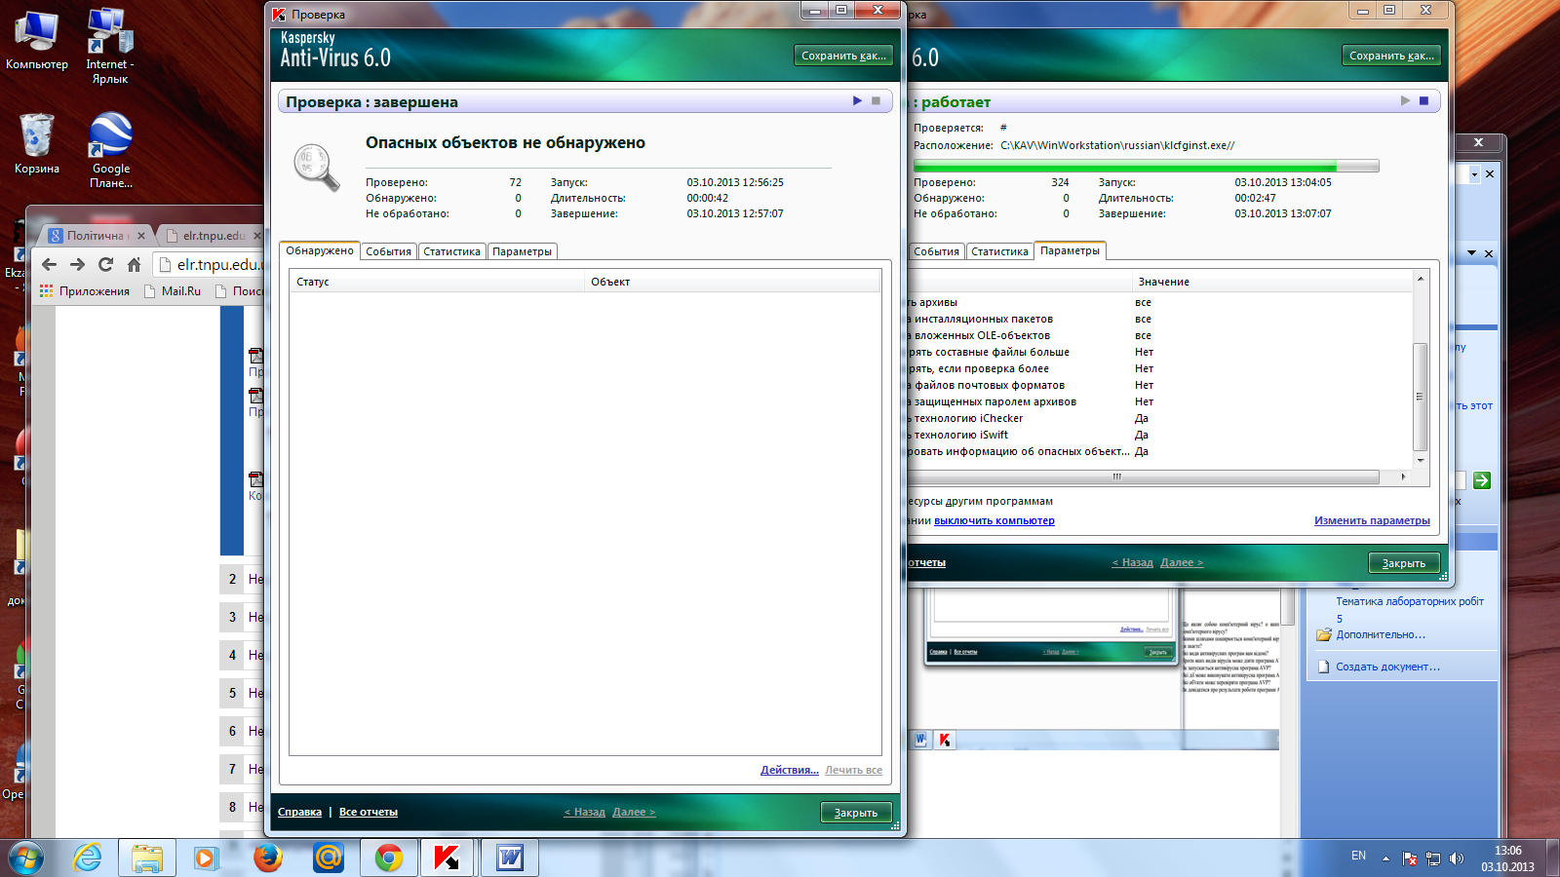1560x877 pixels.
Task: Open Internet Explorer from the taskbar
Action: [x=88, y=858]
